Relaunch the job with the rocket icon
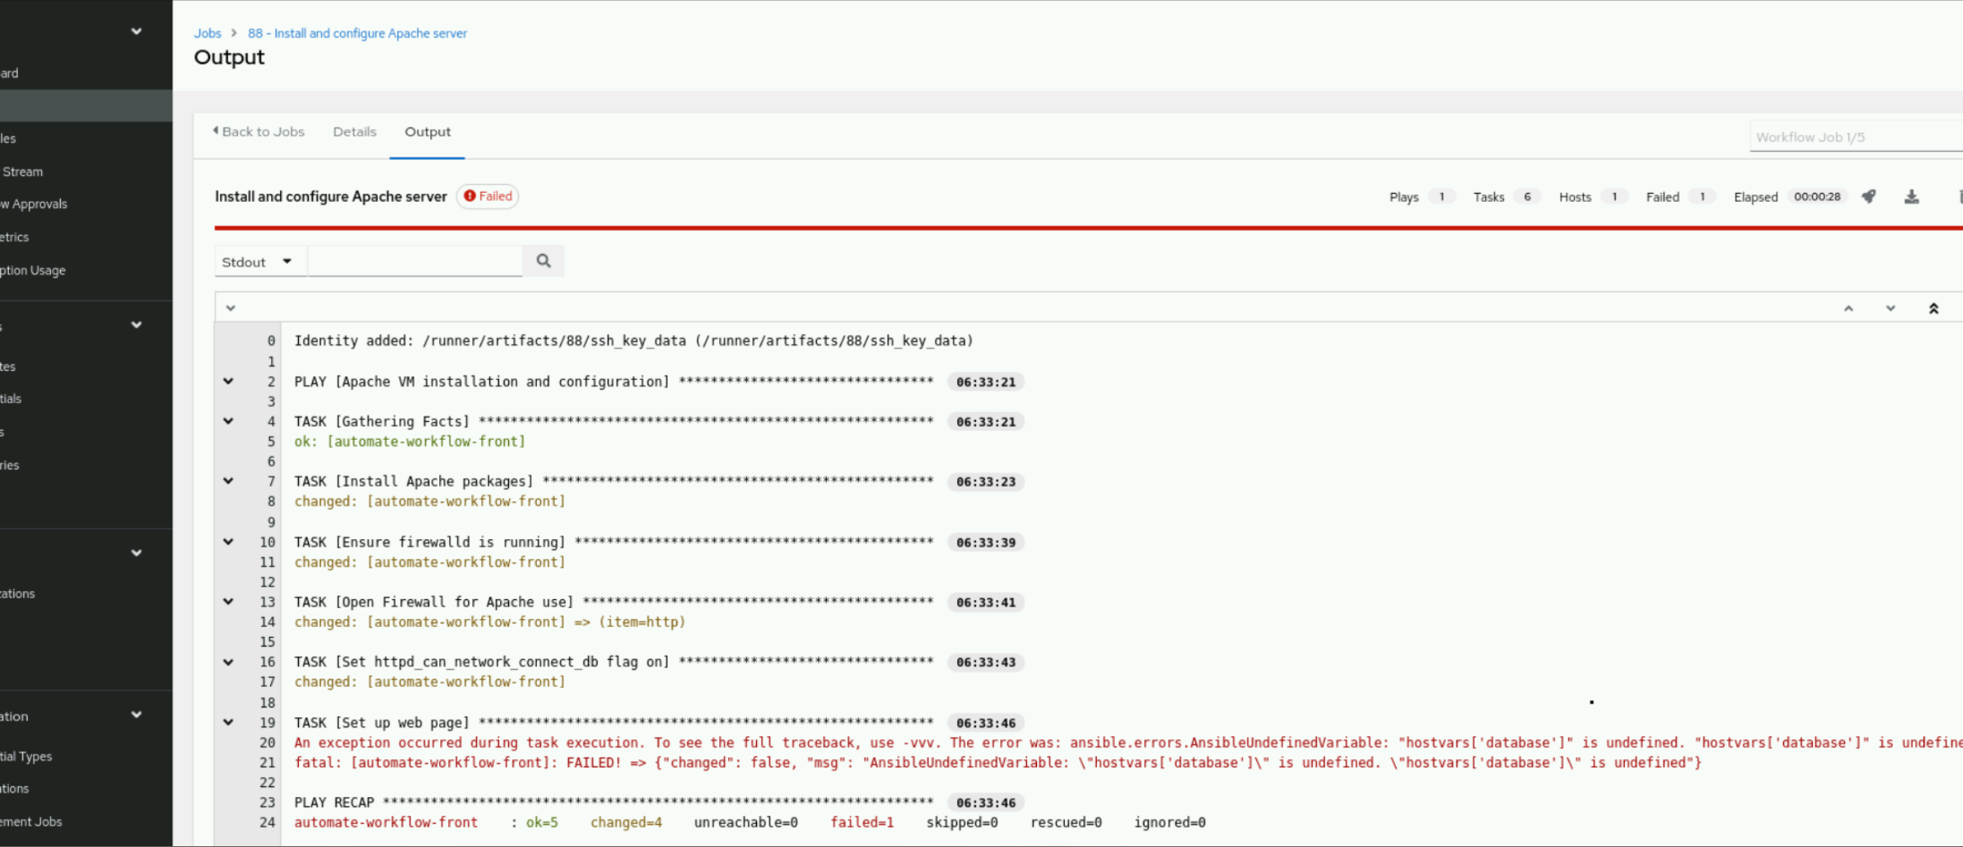The image size is (1963, 847). (x=1869, y=196)
